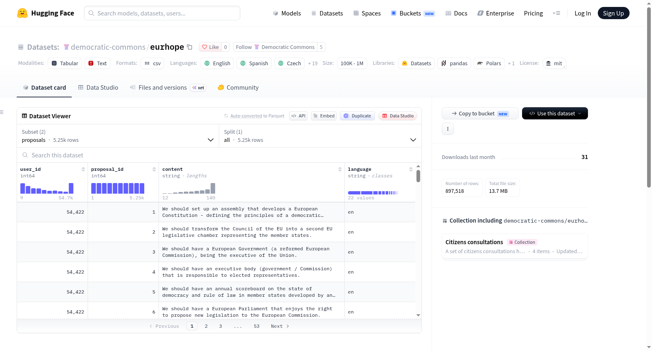652x351 pixels.
Task: Sort by the proposal_id column icon
Action: (154, 169)
